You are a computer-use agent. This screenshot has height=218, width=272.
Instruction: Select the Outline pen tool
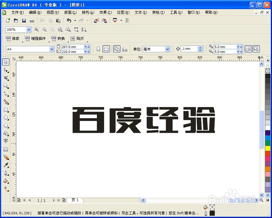pos(6,173)
